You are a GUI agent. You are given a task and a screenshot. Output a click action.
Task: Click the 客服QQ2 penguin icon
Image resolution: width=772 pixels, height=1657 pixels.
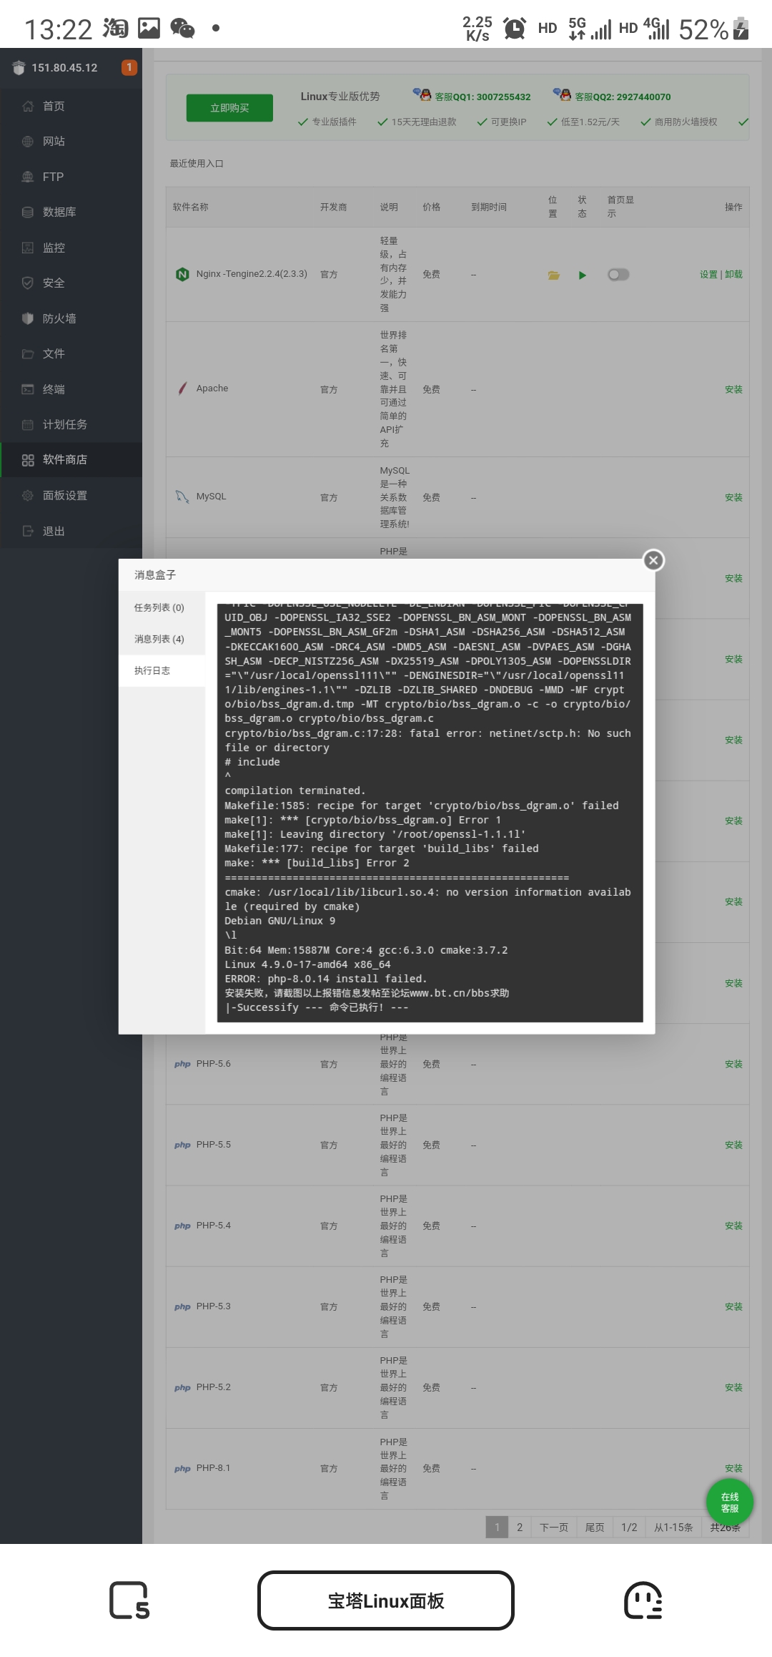click(x=563, y=95)
